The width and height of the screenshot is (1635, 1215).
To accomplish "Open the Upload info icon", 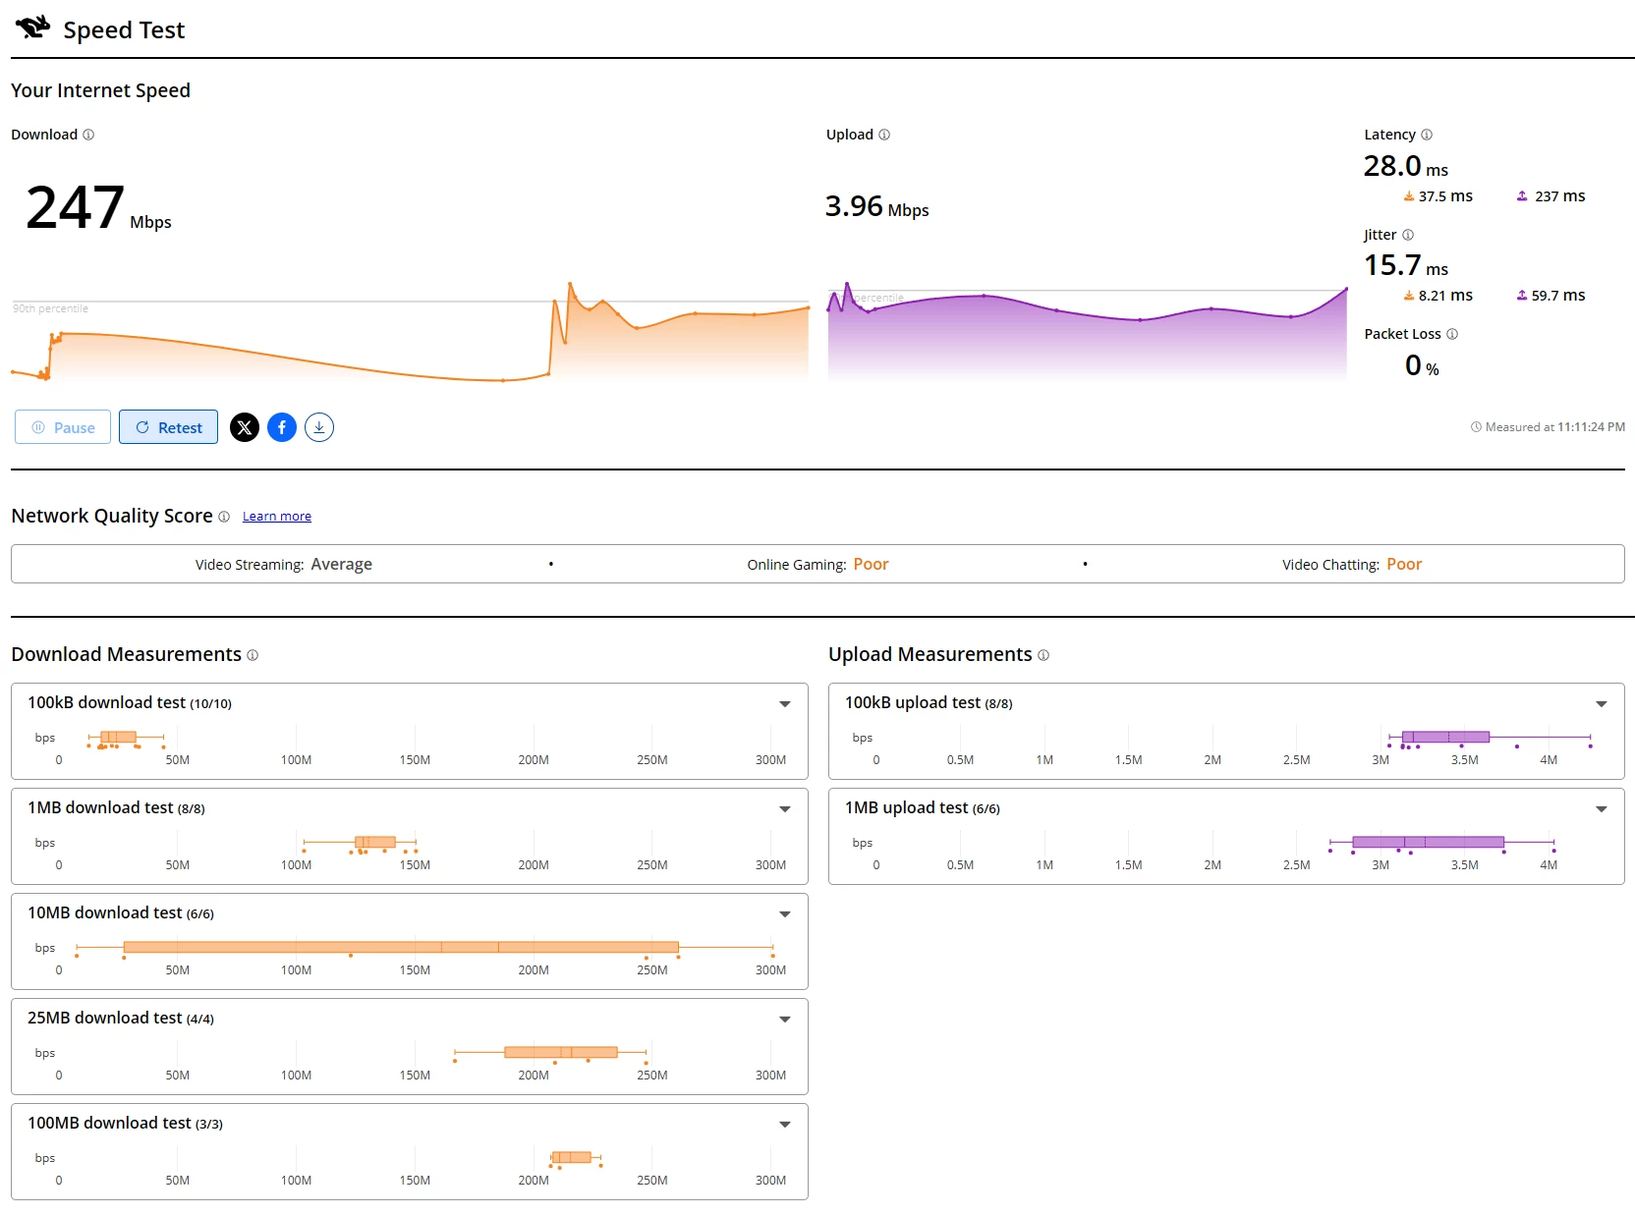I will tap(884, 135).
